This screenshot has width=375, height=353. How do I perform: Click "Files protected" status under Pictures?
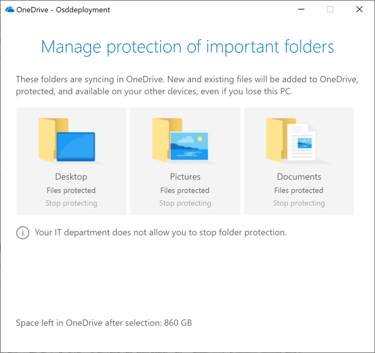tap(185, 191)
